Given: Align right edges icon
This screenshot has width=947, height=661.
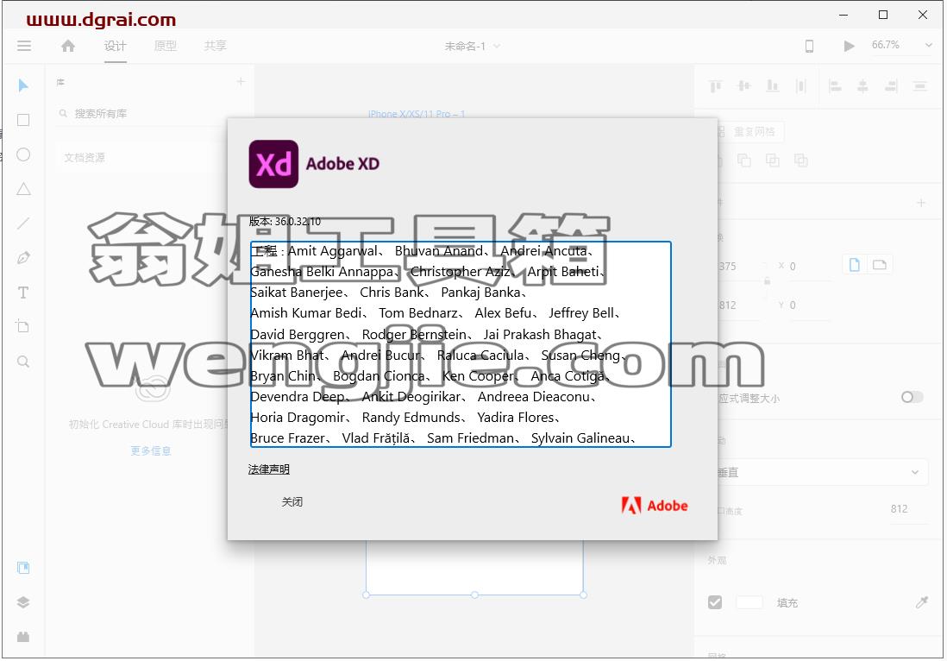Looking at the screenshot, I should [892, 86].
